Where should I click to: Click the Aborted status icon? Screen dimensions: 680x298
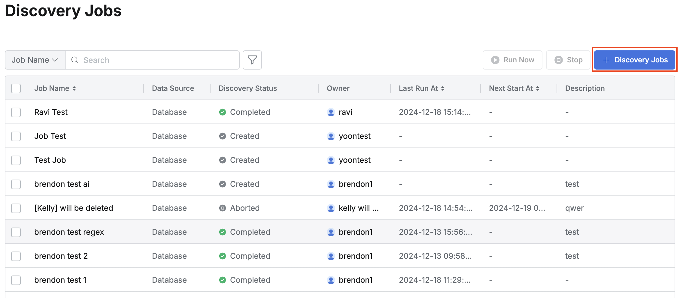point(222,208)
